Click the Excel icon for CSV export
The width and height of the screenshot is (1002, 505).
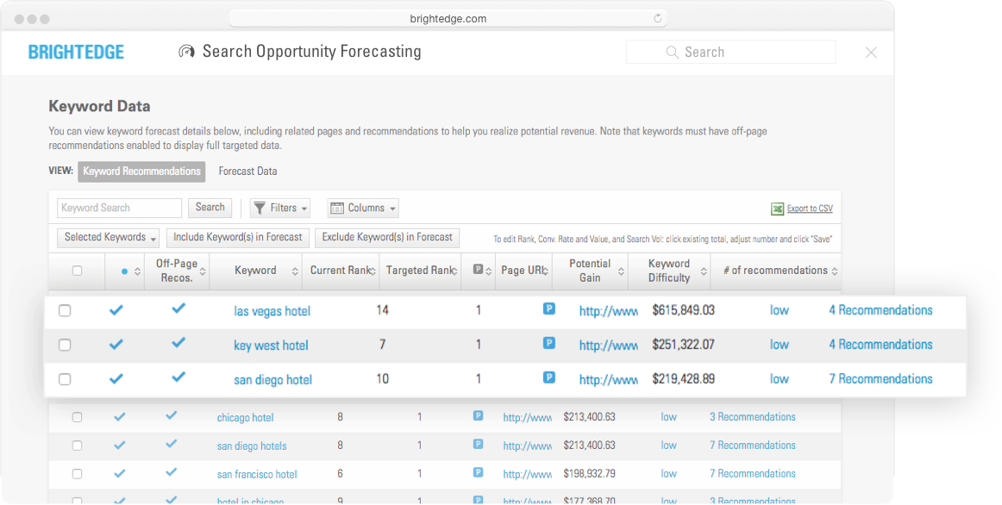pyautogui.click(x=777, y=209)
